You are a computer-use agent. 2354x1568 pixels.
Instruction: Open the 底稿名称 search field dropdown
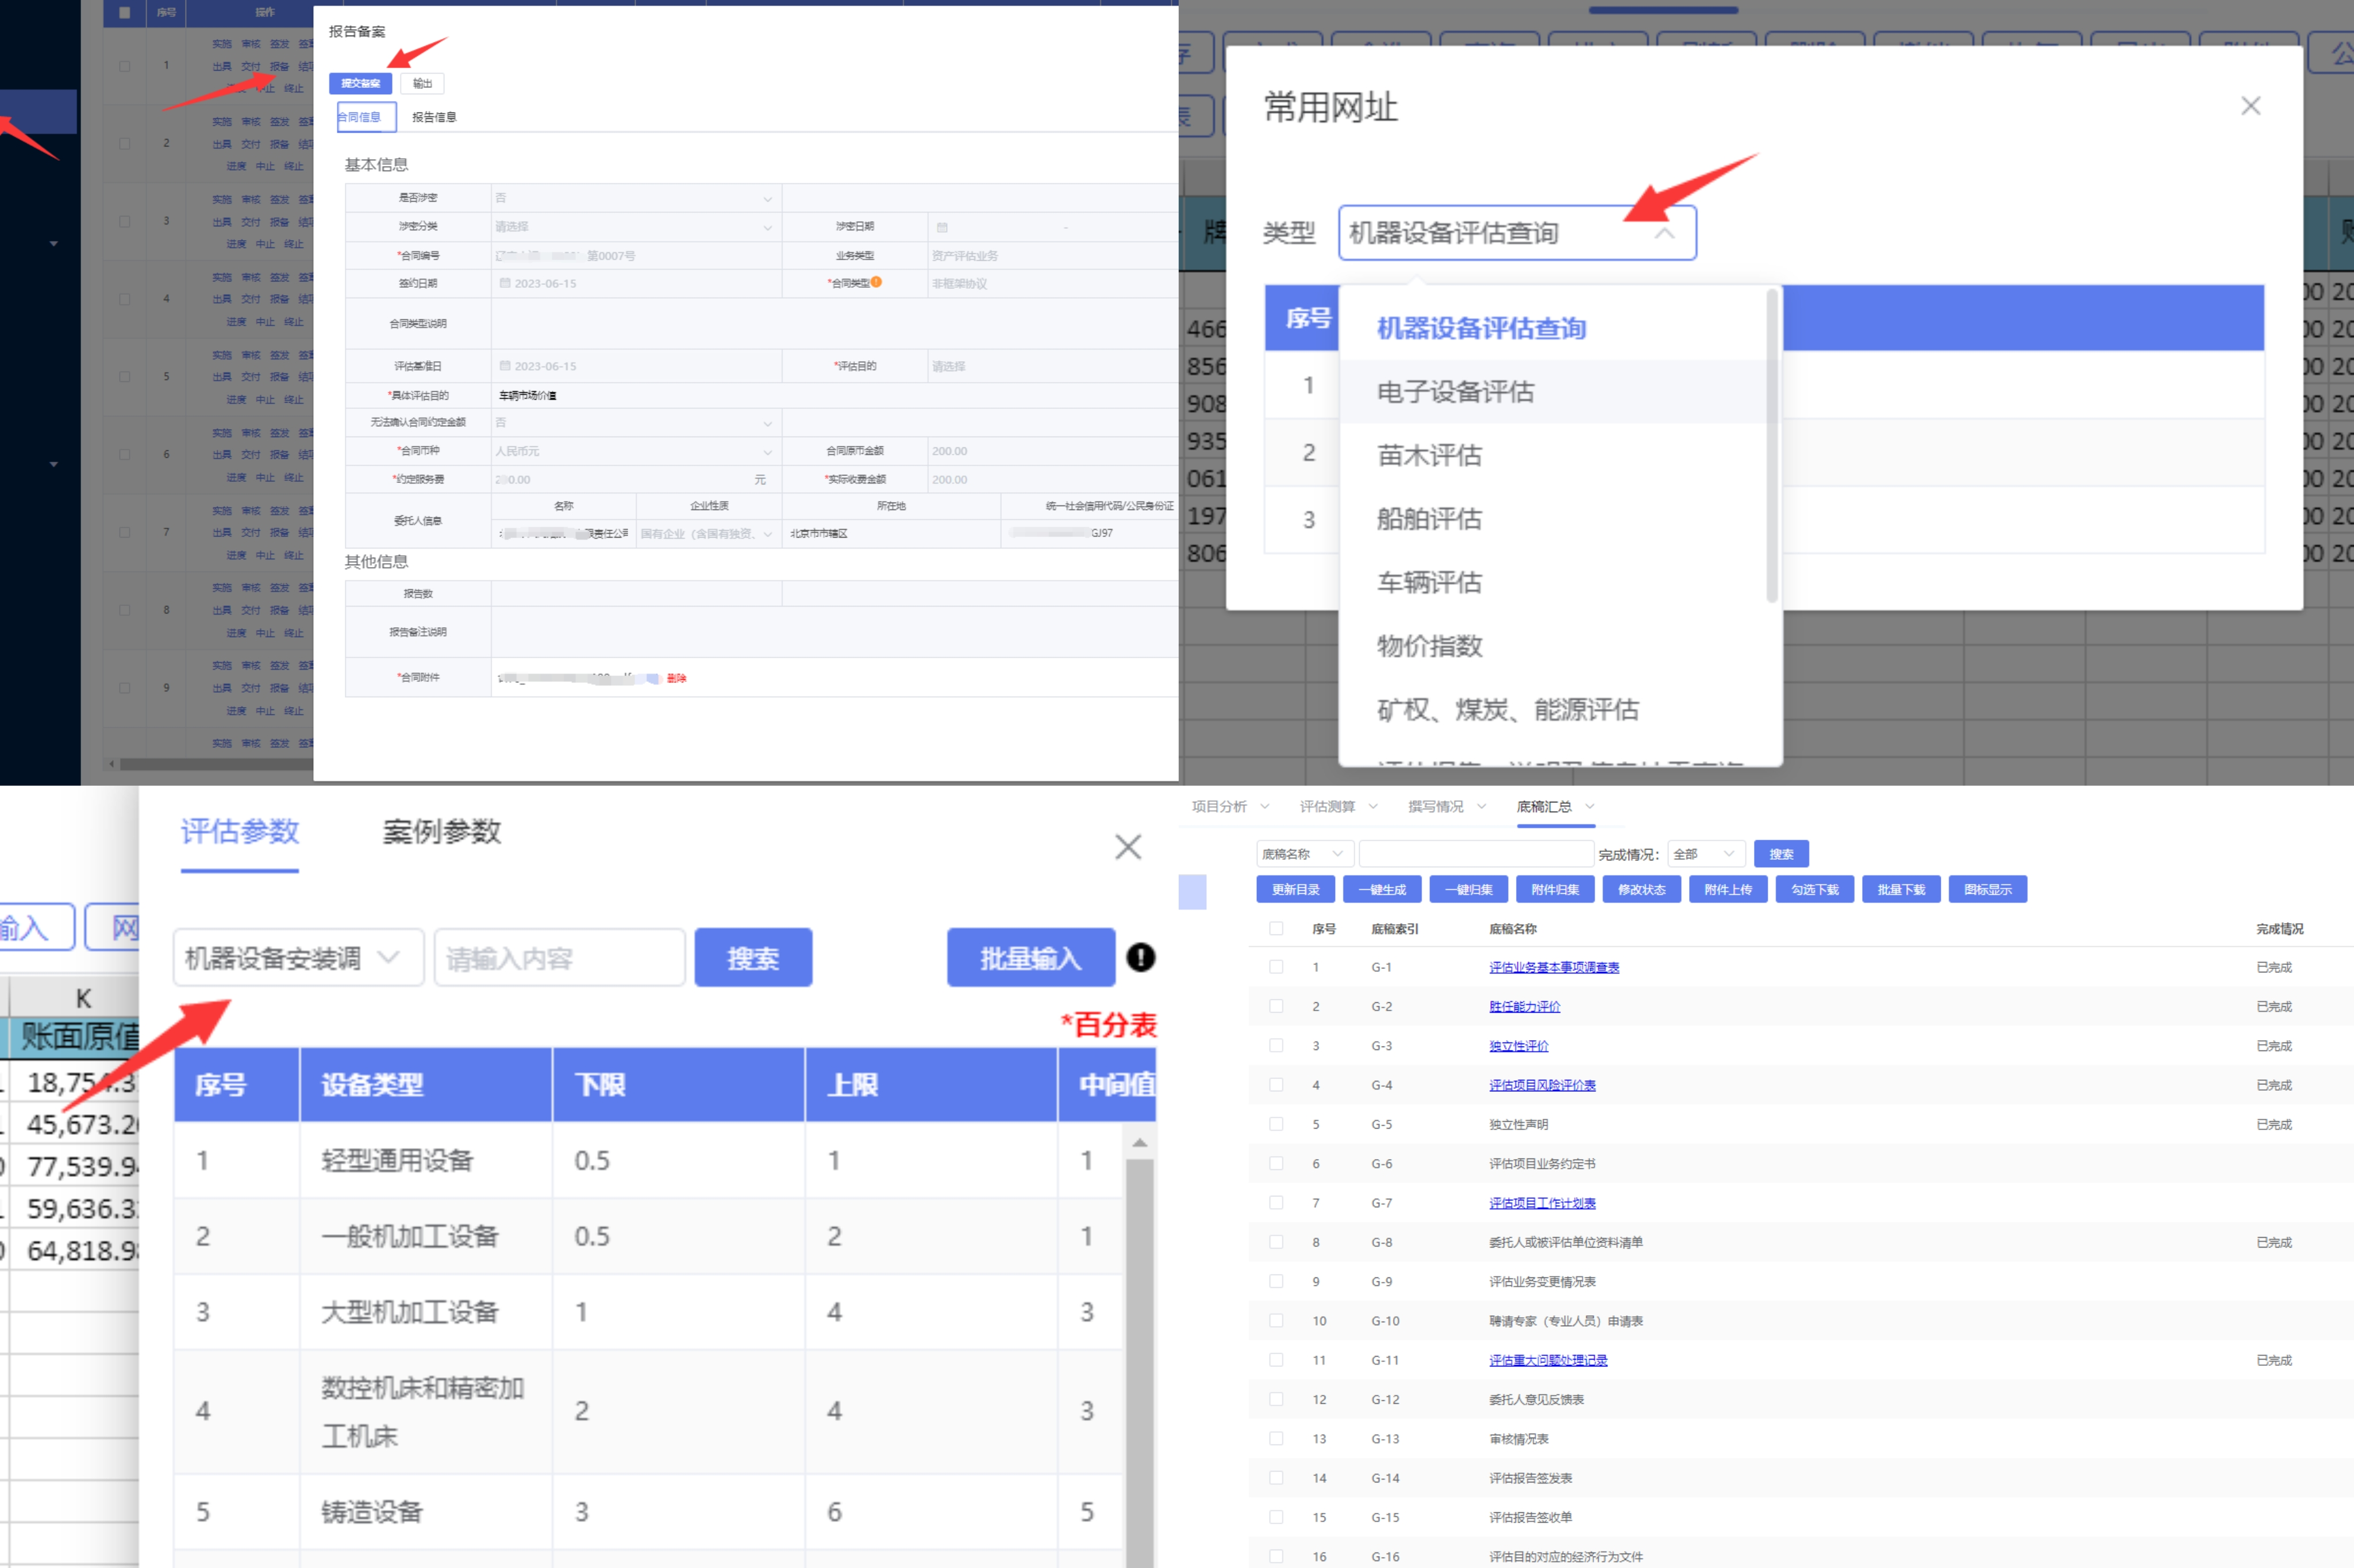pyautogui.click(x=1305, y=854)
